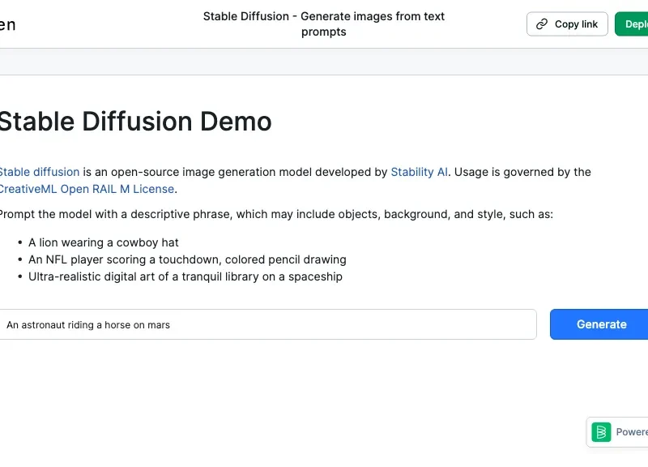The width and height of the screenshot is (648, 467).
Task: Click the green Powered by badge icon
Action: (x=601, y=432)
